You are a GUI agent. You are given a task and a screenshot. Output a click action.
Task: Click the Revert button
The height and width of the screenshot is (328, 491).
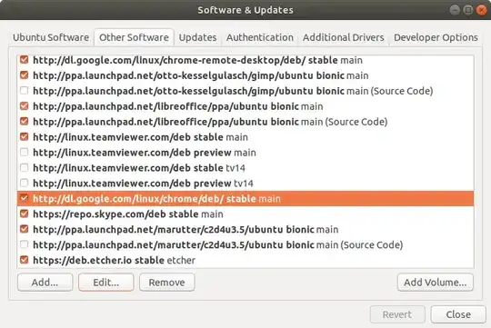pyautogui.click(x=397, y=314)
